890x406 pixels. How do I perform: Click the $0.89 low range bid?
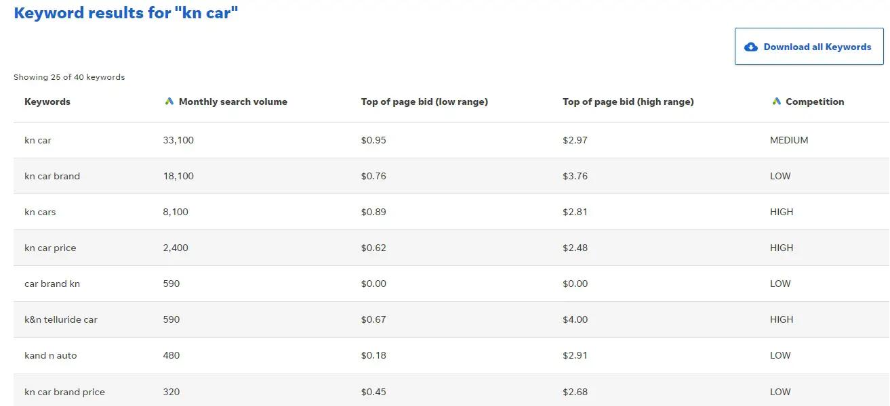coord(373,212)
